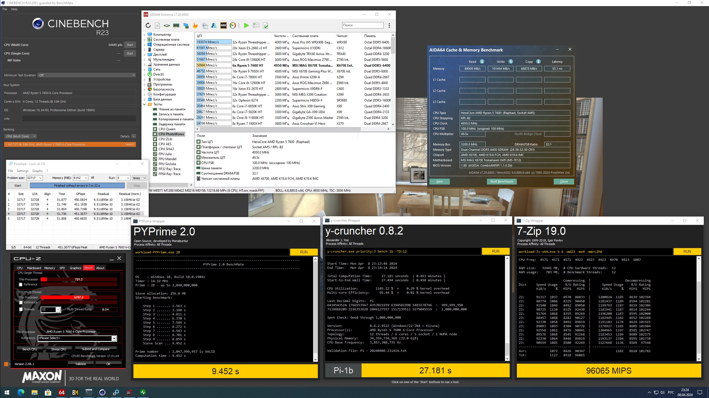Click the AIDA64 results horizontal scrollbar

coord(280,129)
